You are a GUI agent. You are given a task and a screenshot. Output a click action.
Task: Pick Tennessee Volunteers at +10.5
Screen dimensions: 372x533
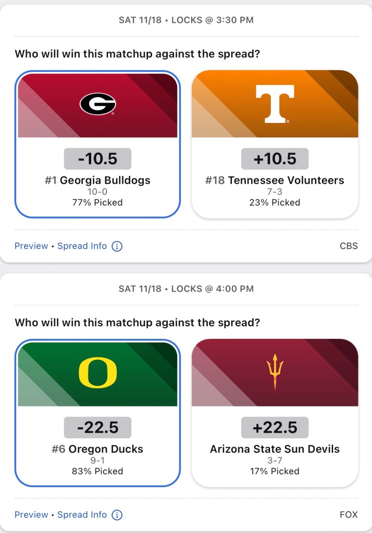(275, 159)
